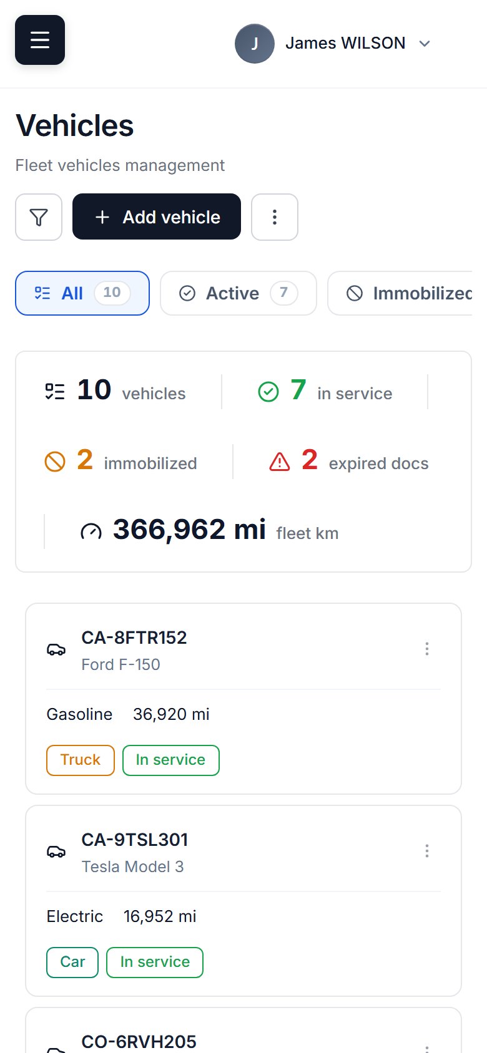Open the three-dot menu for CA-9TSL301
The image size is (487, 1053).
(427, 851)
